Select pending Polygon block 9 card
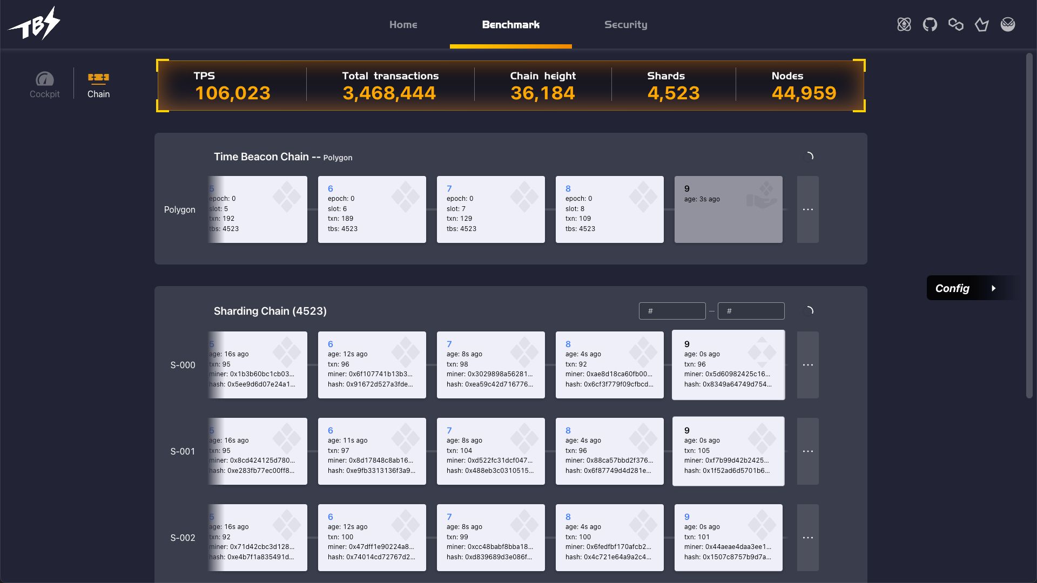Screen dimensions: 1037x583 click(729, 209)
